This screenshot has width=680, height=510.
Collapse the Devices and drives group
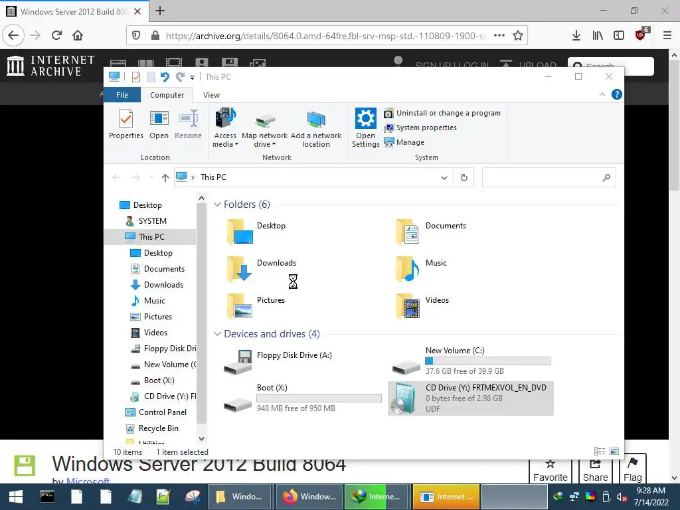(217, 334)
